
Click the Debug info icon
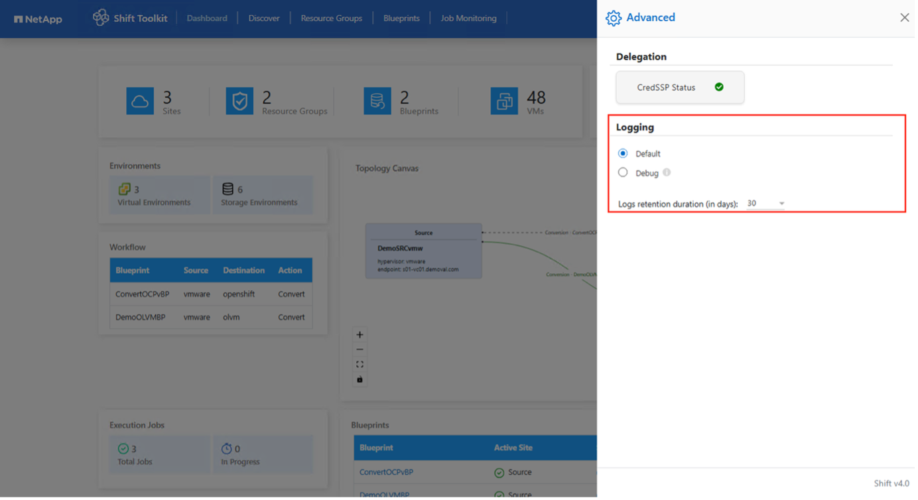tap(667, 172)
